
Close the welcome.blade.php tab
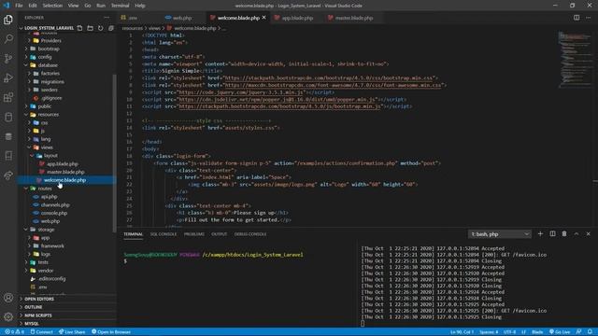tap(263, 18)
